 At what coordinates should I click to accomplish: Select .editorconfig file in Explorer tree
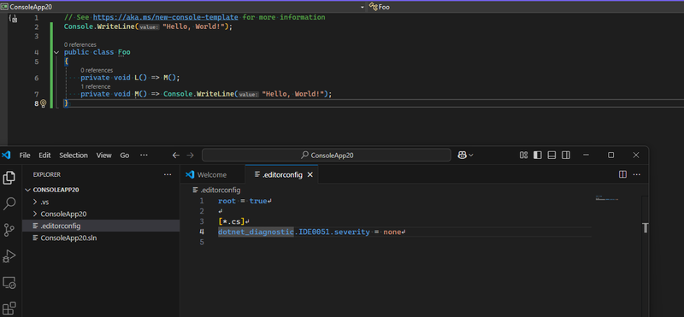point(101,226)
